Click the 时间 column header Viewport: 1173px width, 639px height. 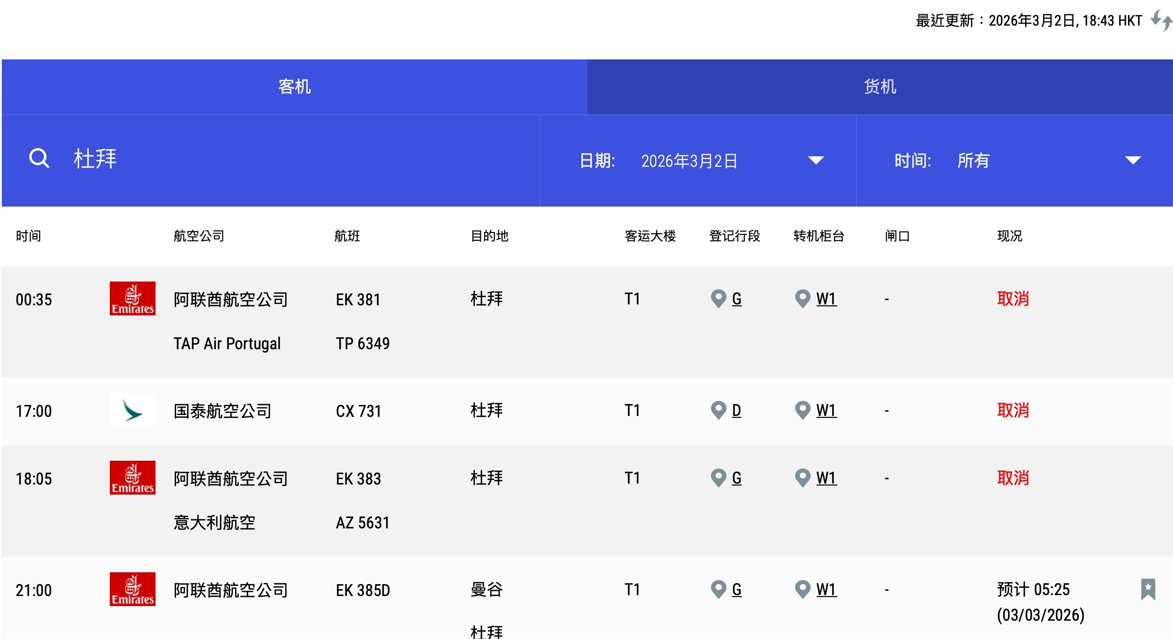[28, 236]
